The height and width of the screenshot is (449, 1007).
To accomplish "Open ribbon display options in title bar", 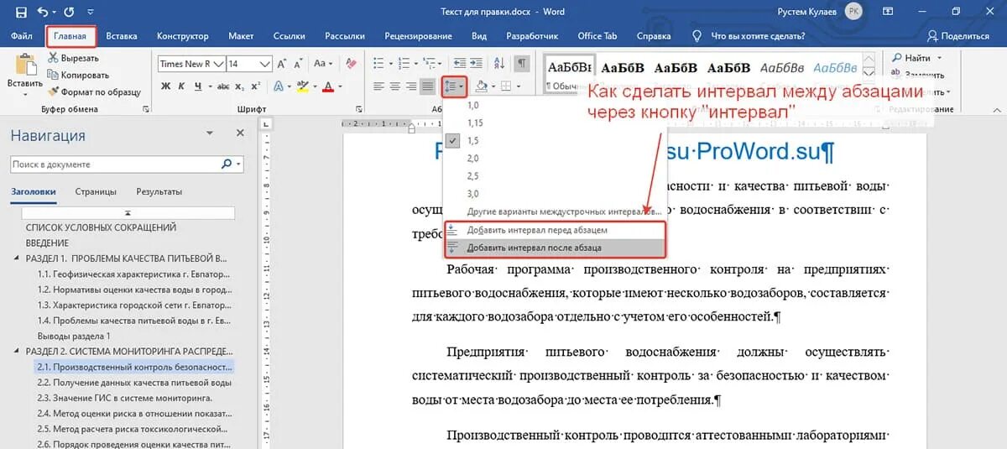I will [887, 12].
